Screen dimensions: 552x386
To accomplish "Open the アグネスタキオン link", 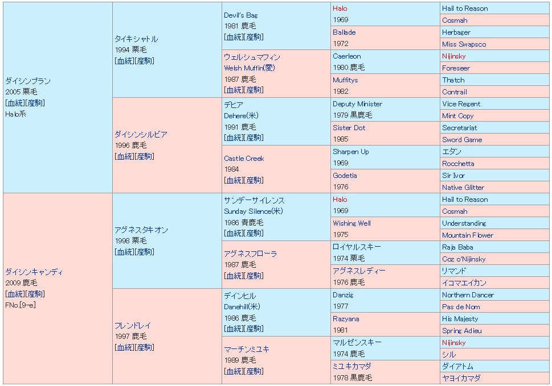I will tap(141, 230).
